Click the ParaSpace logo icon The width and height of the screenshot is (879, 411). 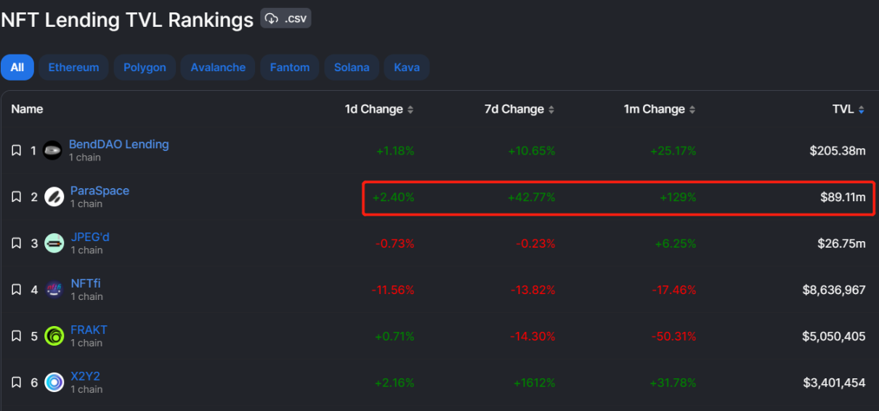(54, 197)
